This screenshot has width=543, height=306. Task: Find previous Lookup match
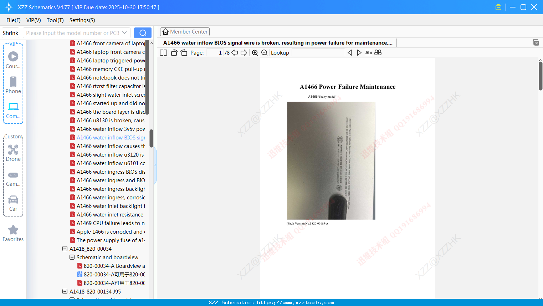(x=350, y=53)
